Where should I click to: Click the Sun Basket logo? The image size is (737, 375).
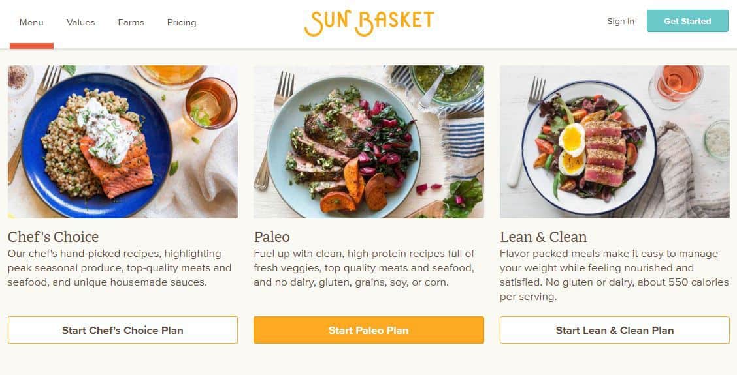(368, 22)
